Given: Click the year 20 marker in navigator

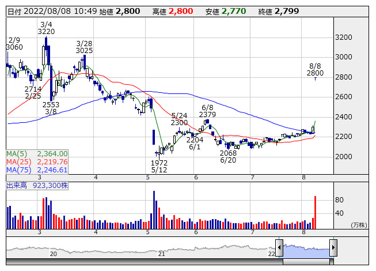Looking at the screenshot, I should coord(53,254).
